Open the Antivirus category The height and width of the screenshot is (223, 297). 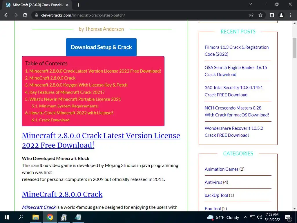(213, 182)
